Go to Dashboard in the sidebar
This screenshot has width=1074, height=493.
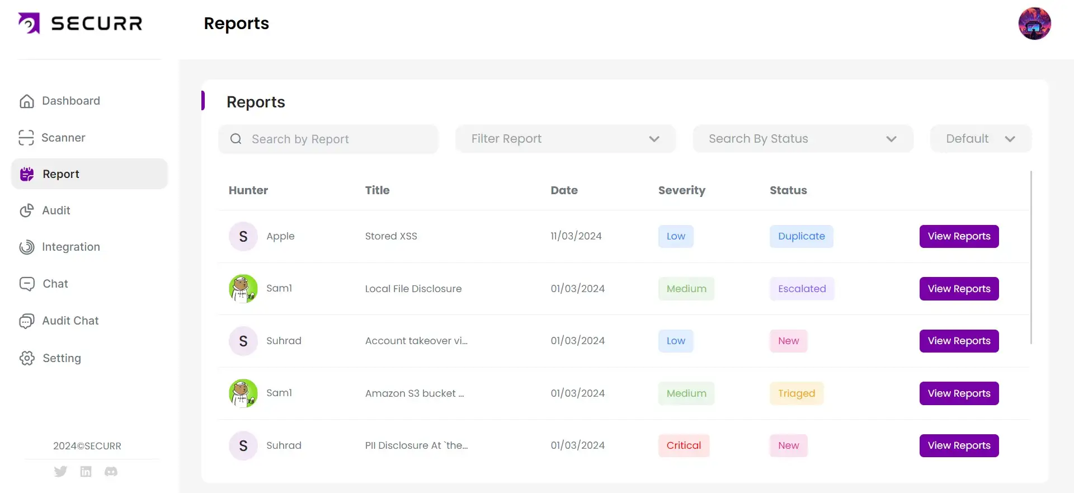(x=71, y=101)
